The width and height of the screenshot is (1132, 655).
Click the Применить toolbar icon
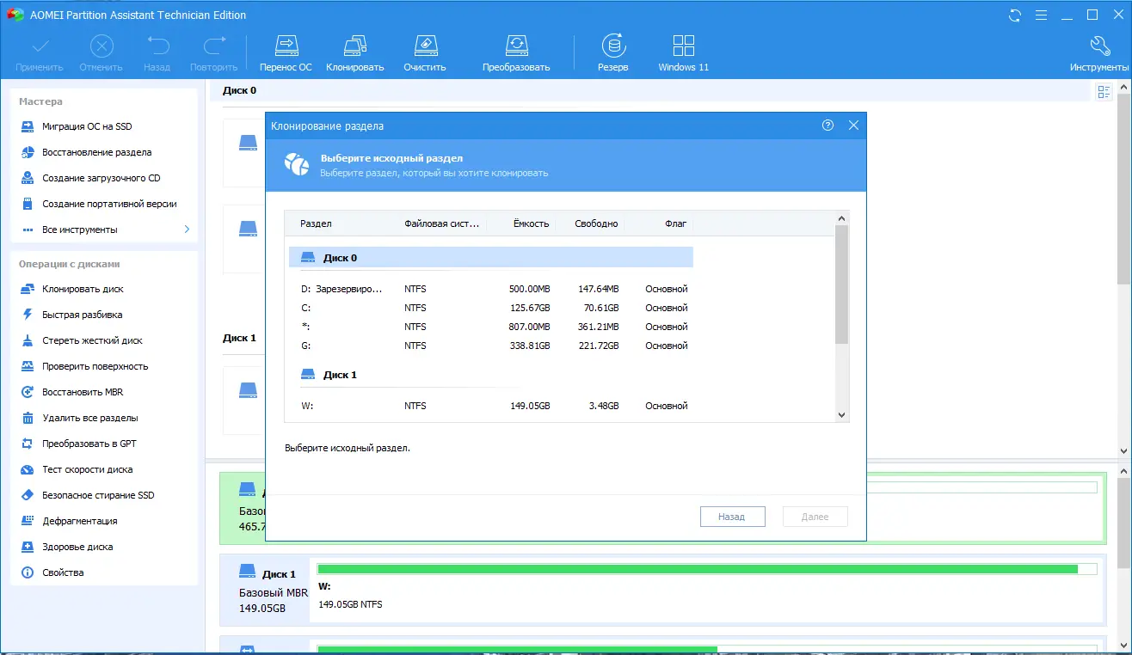[x=40, y=46]
